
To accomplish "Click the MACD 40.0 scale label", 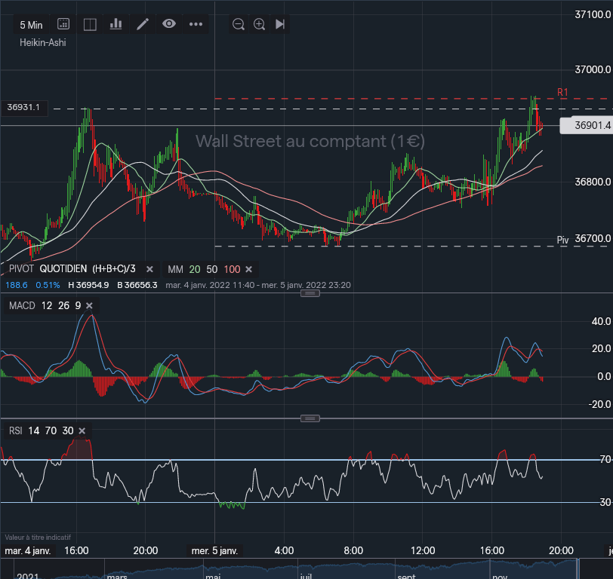I will [601, 321].
